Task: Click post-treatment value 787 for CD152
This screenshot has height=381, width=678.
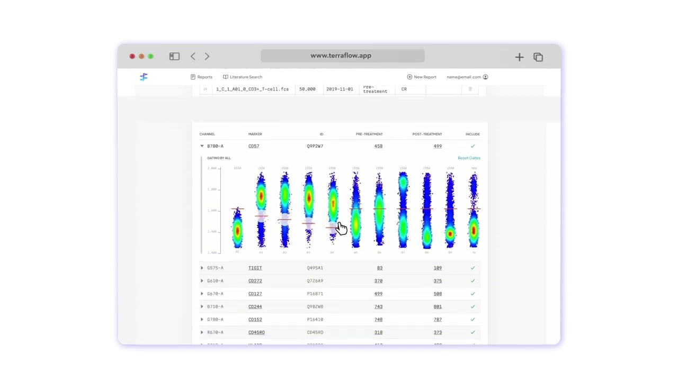Action: 438,320
